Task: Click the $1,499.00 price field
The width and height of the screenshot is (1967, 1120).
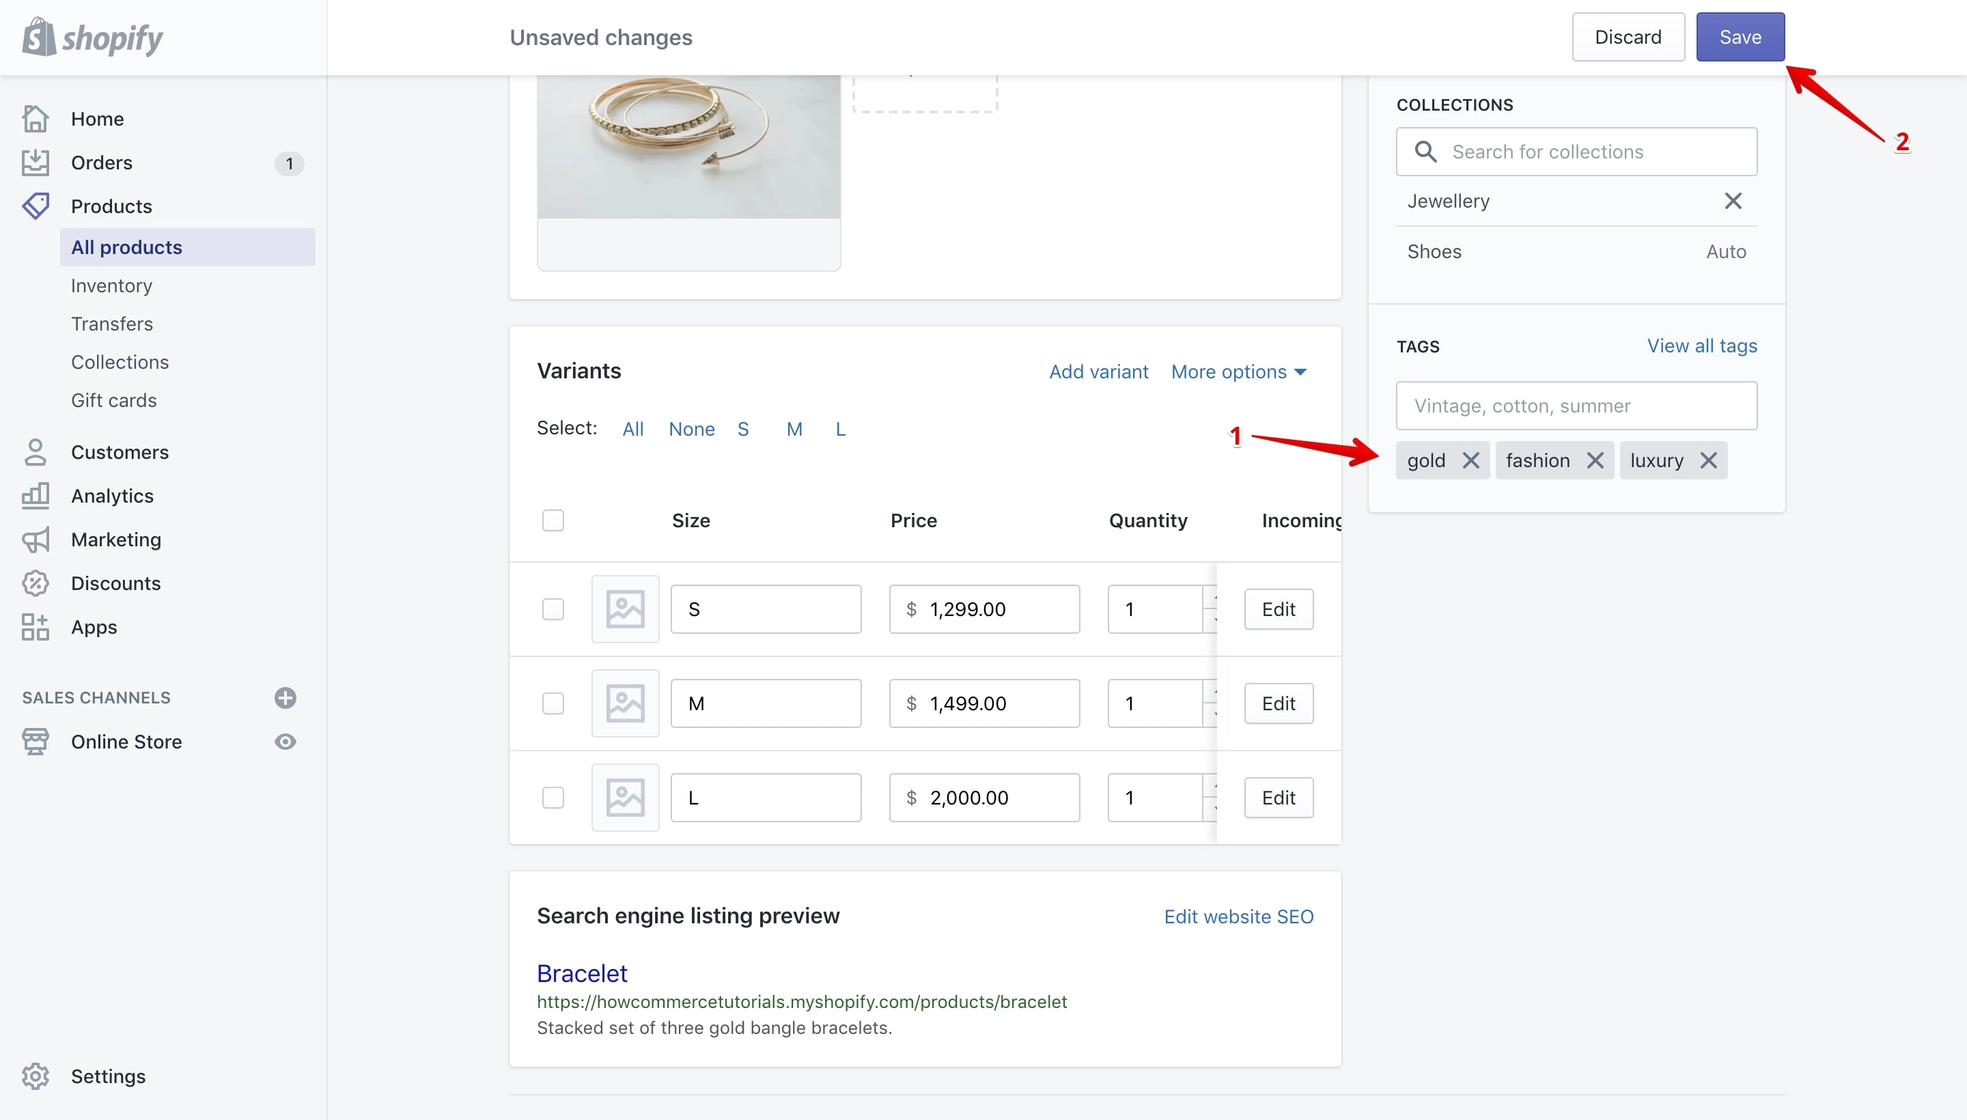Action: [x=984, y=703]
